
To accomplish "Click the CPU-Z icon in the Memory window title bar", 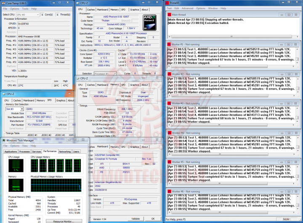I will 78,78.
